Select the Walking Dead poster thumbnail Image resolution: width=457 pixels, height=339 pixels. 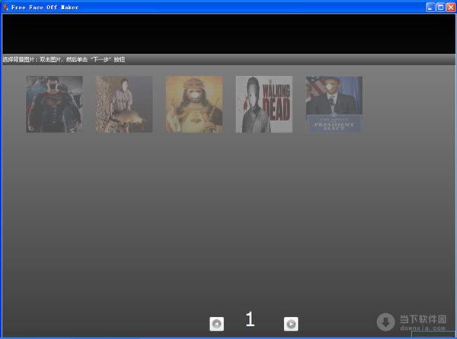(264, 104)
